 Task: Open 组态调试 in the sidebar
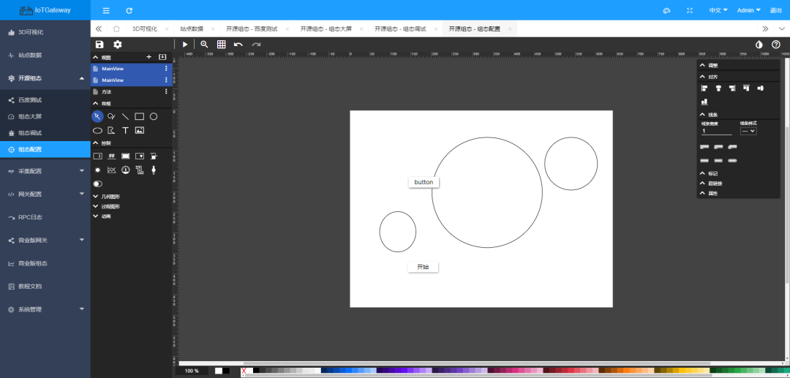(30, 133)
